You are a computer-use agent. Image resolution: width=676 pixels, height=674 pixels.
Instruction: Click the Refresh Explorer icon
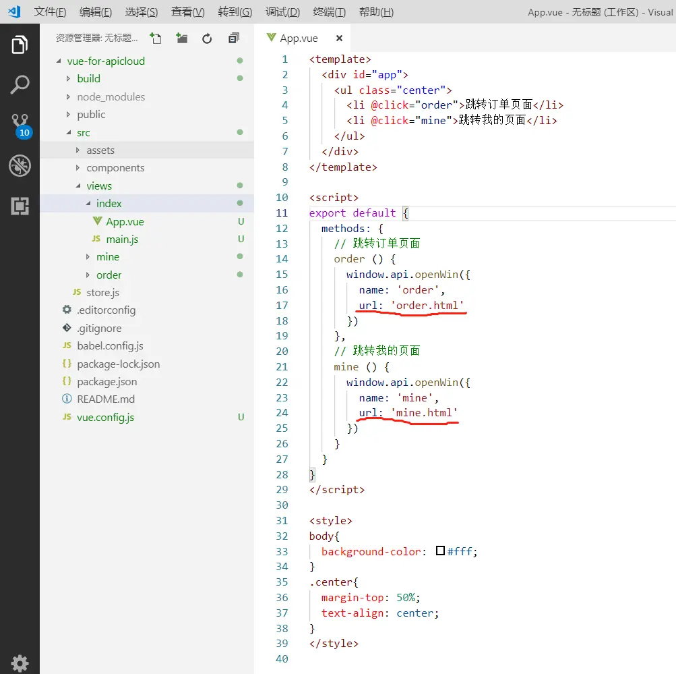[208, 39]
